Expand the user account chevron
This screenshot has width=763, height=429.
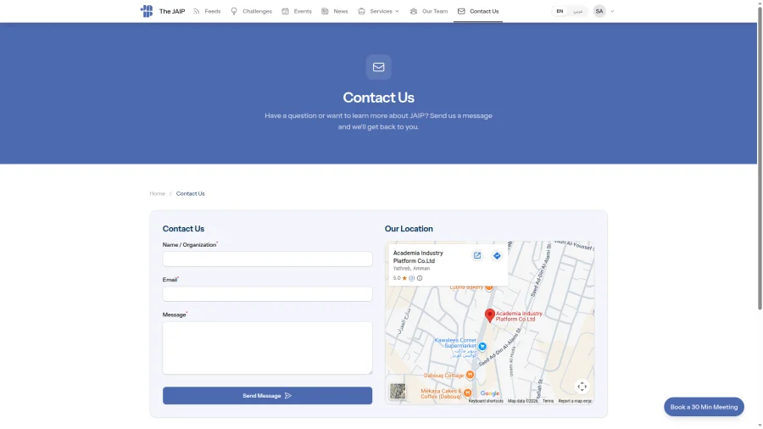(x=612, y=11)
